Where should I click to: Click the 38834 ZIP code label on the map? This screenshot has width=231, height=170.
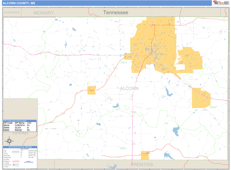(x=123, y=62)
